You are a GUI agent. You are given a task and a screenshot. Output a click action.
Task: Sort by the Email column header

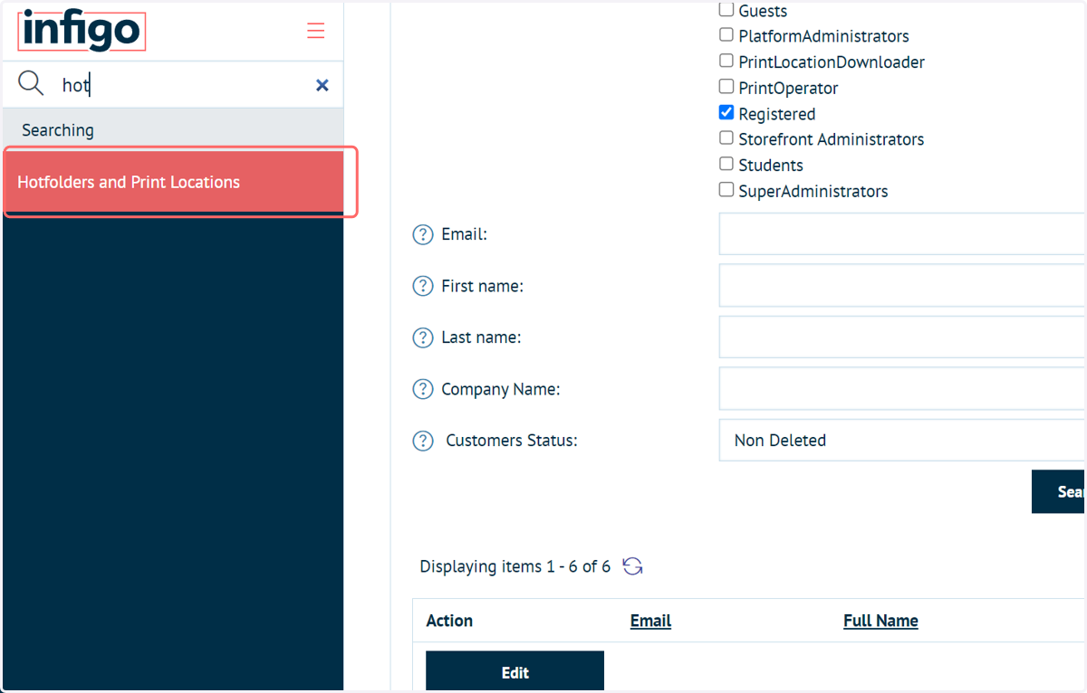650,621
